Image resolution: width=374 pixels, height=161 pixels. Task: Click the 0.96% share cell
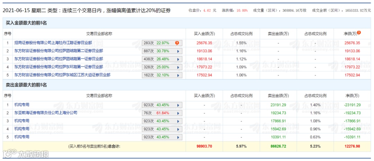tap(315, 129)
